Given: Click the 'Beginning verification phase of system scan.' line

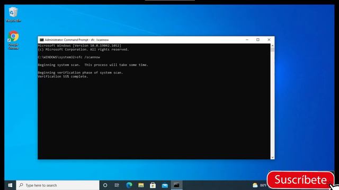Looking at the screenshot, I should tap(80, 73).
